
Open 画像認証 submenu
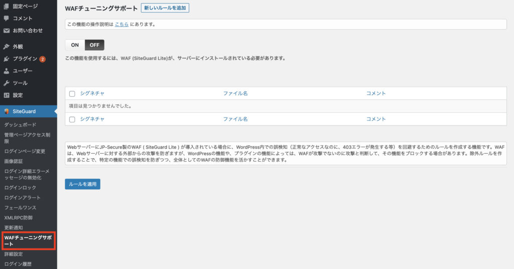[14, 161]
